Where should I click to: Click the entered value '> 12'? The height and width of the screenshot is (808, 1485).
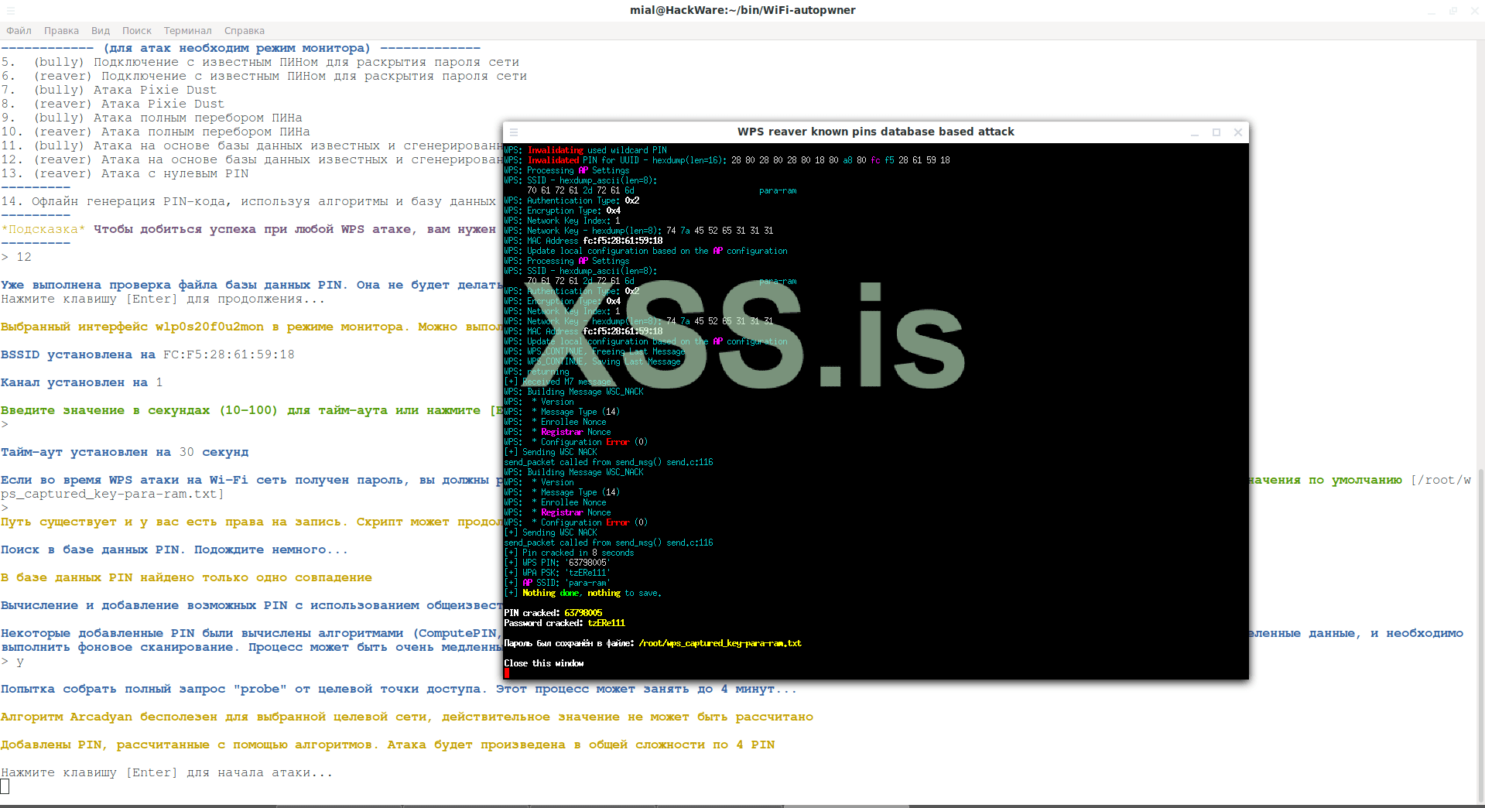(16, 258)
